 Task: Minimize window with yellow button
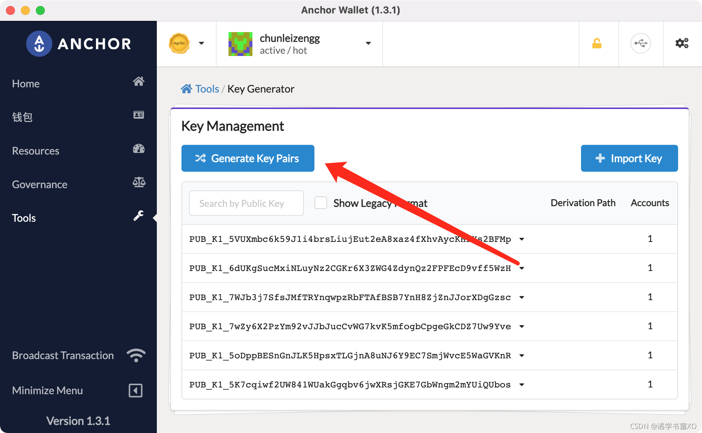click(x=25, y=10)
